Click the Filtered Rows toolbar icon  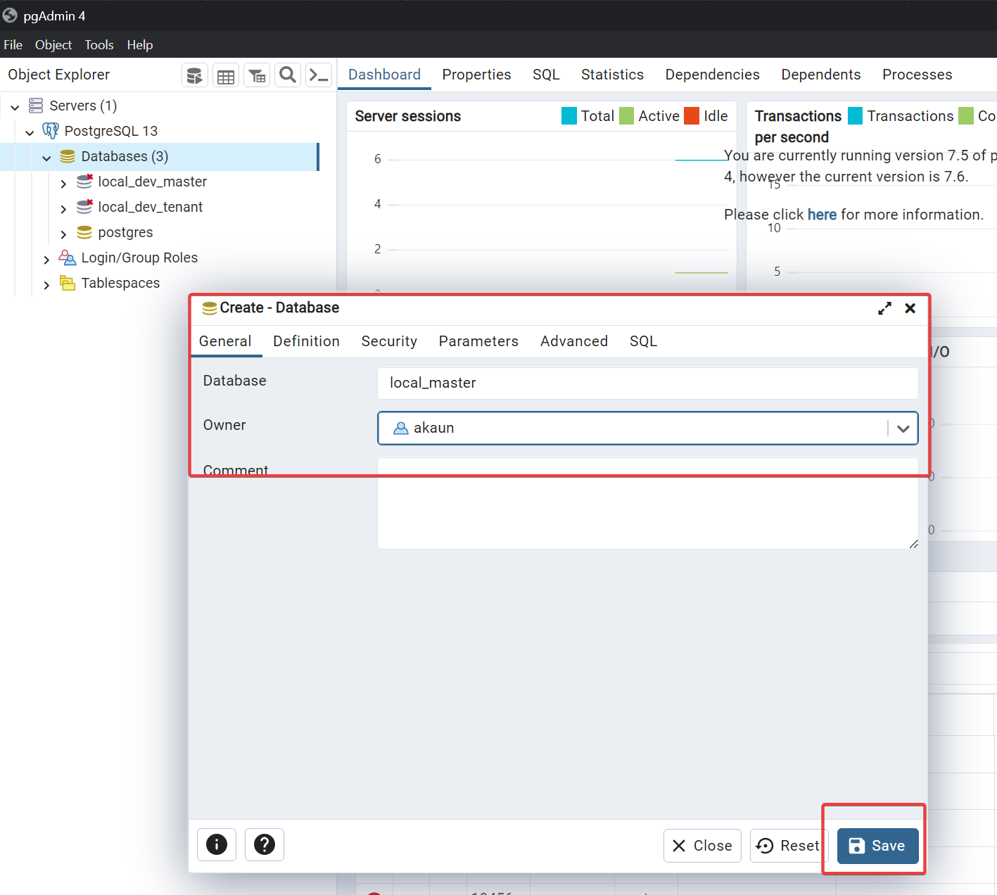click(257, 76)
